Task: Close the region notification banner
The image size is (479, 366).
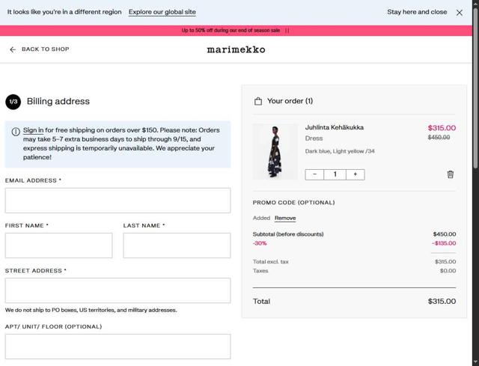Action: [459, 13]
